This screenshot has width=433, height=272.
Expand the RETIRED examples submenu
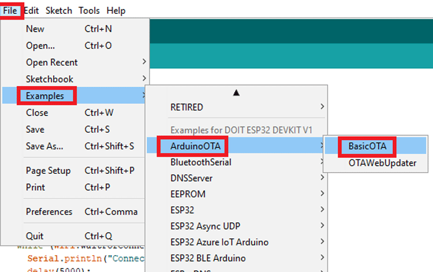pos(236,107)
